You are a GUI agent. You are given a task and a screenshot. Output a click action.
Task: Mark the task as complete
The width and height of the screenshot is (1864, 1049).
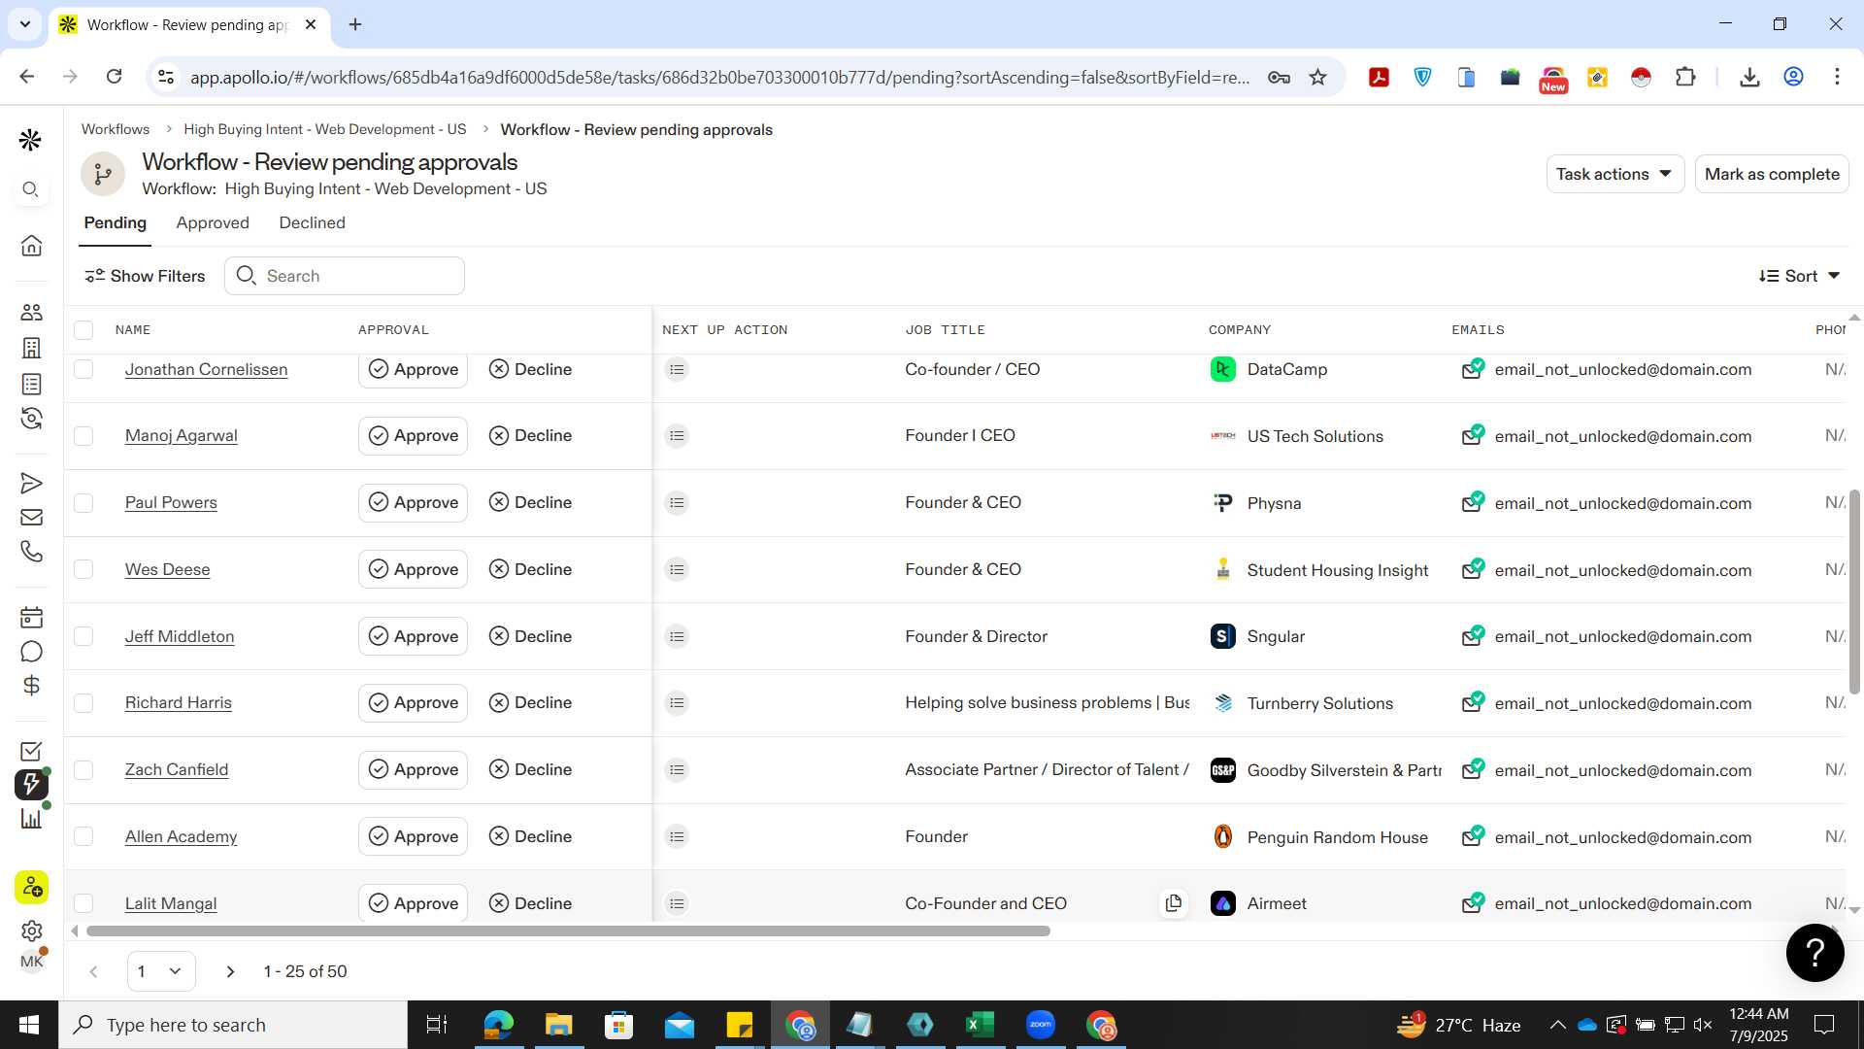coord(1772,174)
